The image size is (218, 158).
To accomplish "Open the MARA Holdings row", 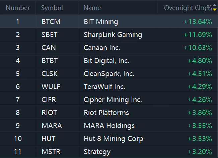I will click(109, 126).
